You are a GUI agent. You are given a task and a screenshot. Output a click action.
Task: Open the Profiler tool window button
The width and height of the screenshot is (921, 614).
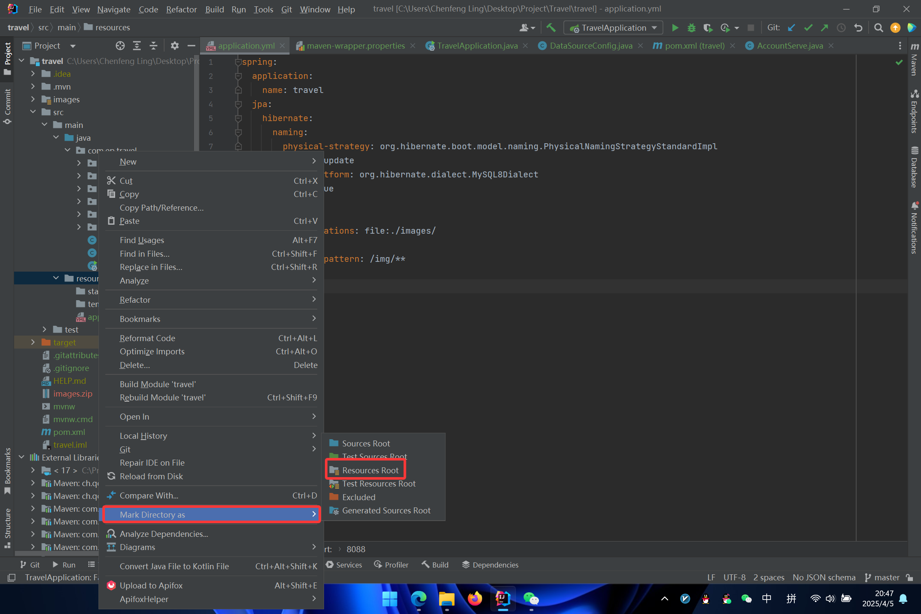pos(391,565)
